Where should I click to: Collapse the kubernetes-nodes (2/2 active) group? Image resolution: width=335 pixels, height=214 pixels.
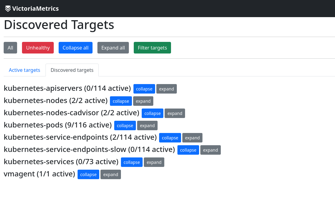point(121,101)
